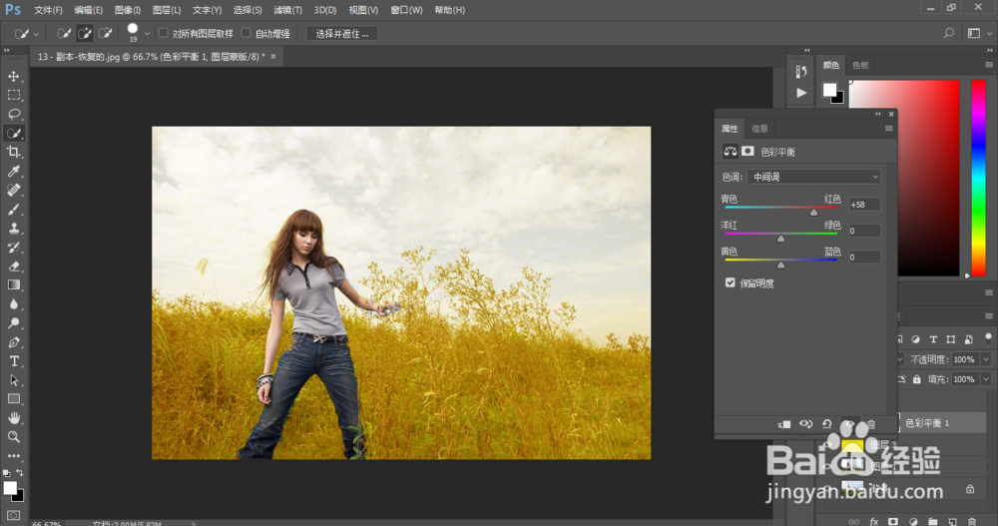Open the 填充 fill dropdown arrow
Screen dimensions: 998x526
click(986, 379)
